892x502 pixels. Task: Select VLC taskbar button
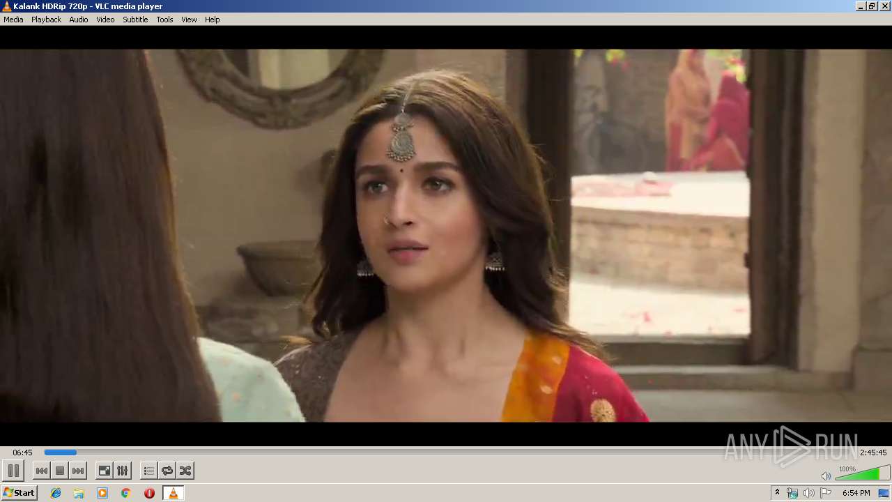tap(173, 493)
